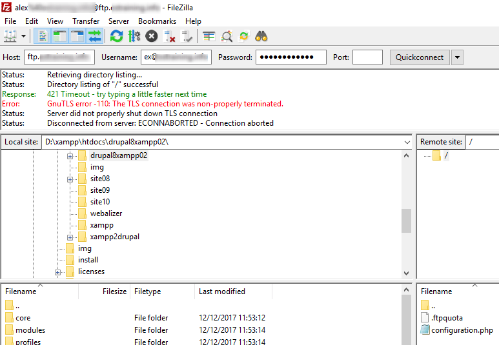Open the File menu
The image size is (499, 345).
point(10,21)
